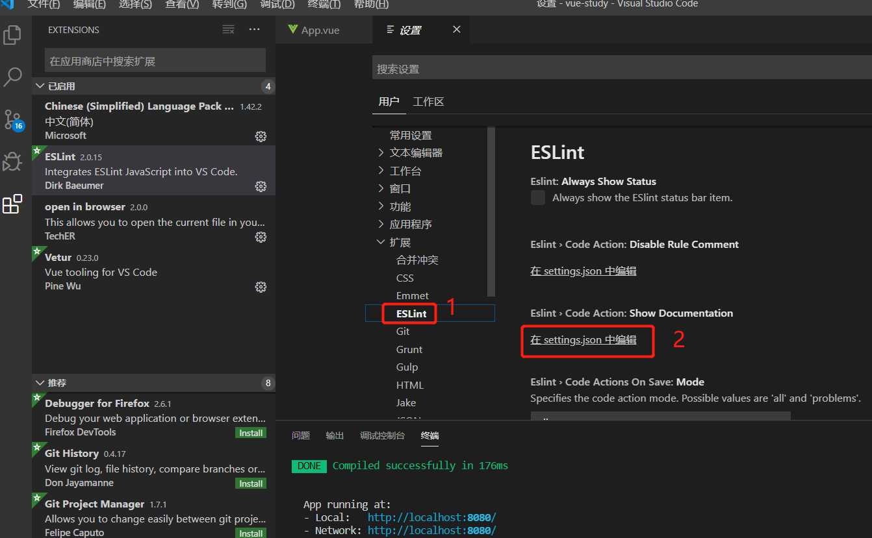This screenshot has width=872, height=538.
Task: Open the 调试(D) menu
Action: click(x=277, y=4)
